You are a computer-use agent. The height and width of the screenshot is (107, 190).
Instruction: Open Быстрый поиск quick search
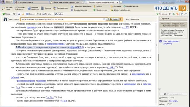click(x=7, y=8)
